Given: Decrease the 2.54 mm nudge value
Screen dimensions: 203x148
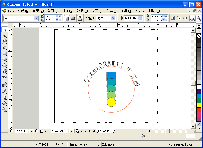Looking at the screenshot, I should pos(140,19).
